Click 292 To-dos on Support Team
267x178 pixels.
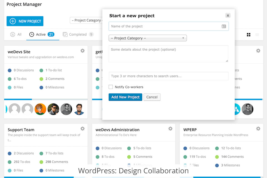pyautogui.click(x=22, y=162)
